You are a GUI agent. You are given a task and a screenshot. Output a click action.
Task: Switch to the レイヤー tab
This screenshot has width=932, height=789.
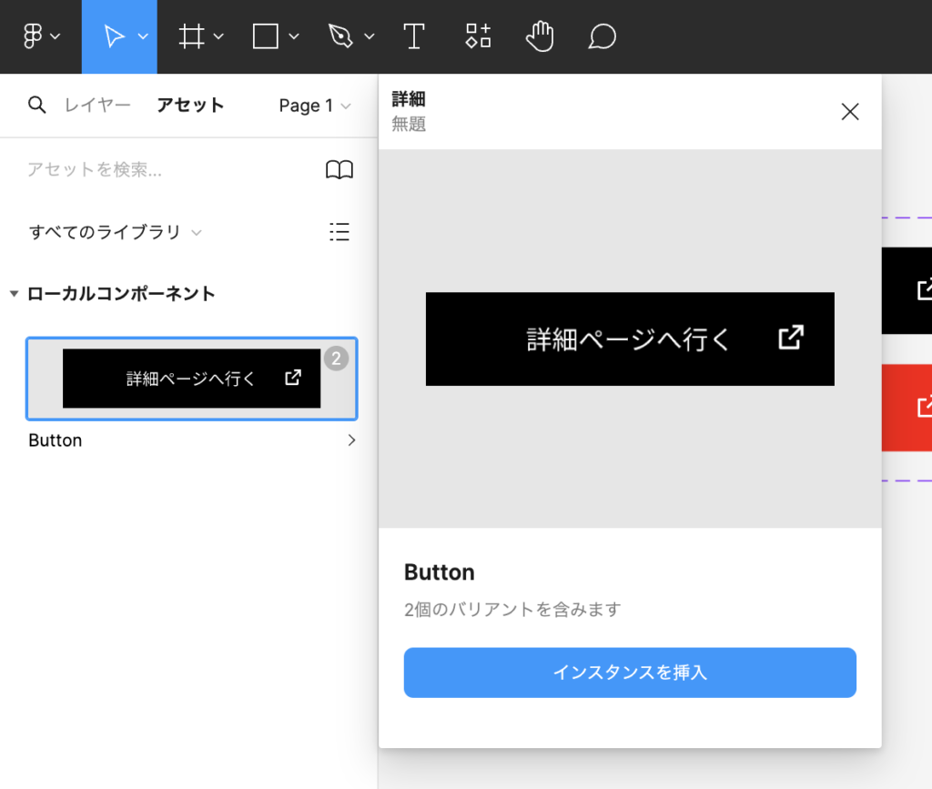(97, 106)
